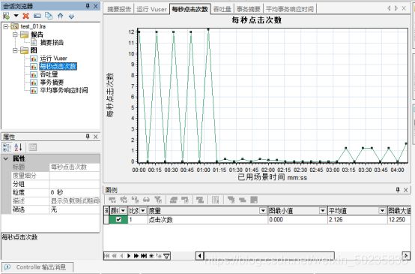
Task: Select 平均事务响应时间 graph in tree
Action: [x=64, y=90]
